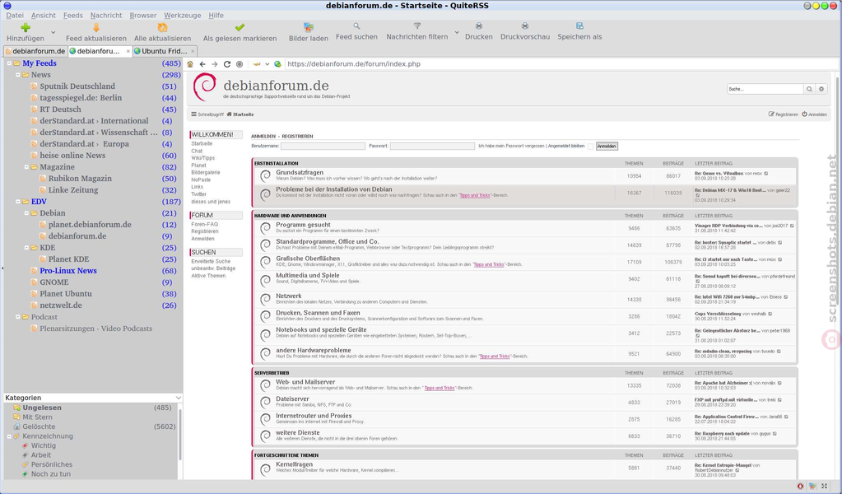
Task: Open the Registrieren link in forum header
Action: point(783,114)
